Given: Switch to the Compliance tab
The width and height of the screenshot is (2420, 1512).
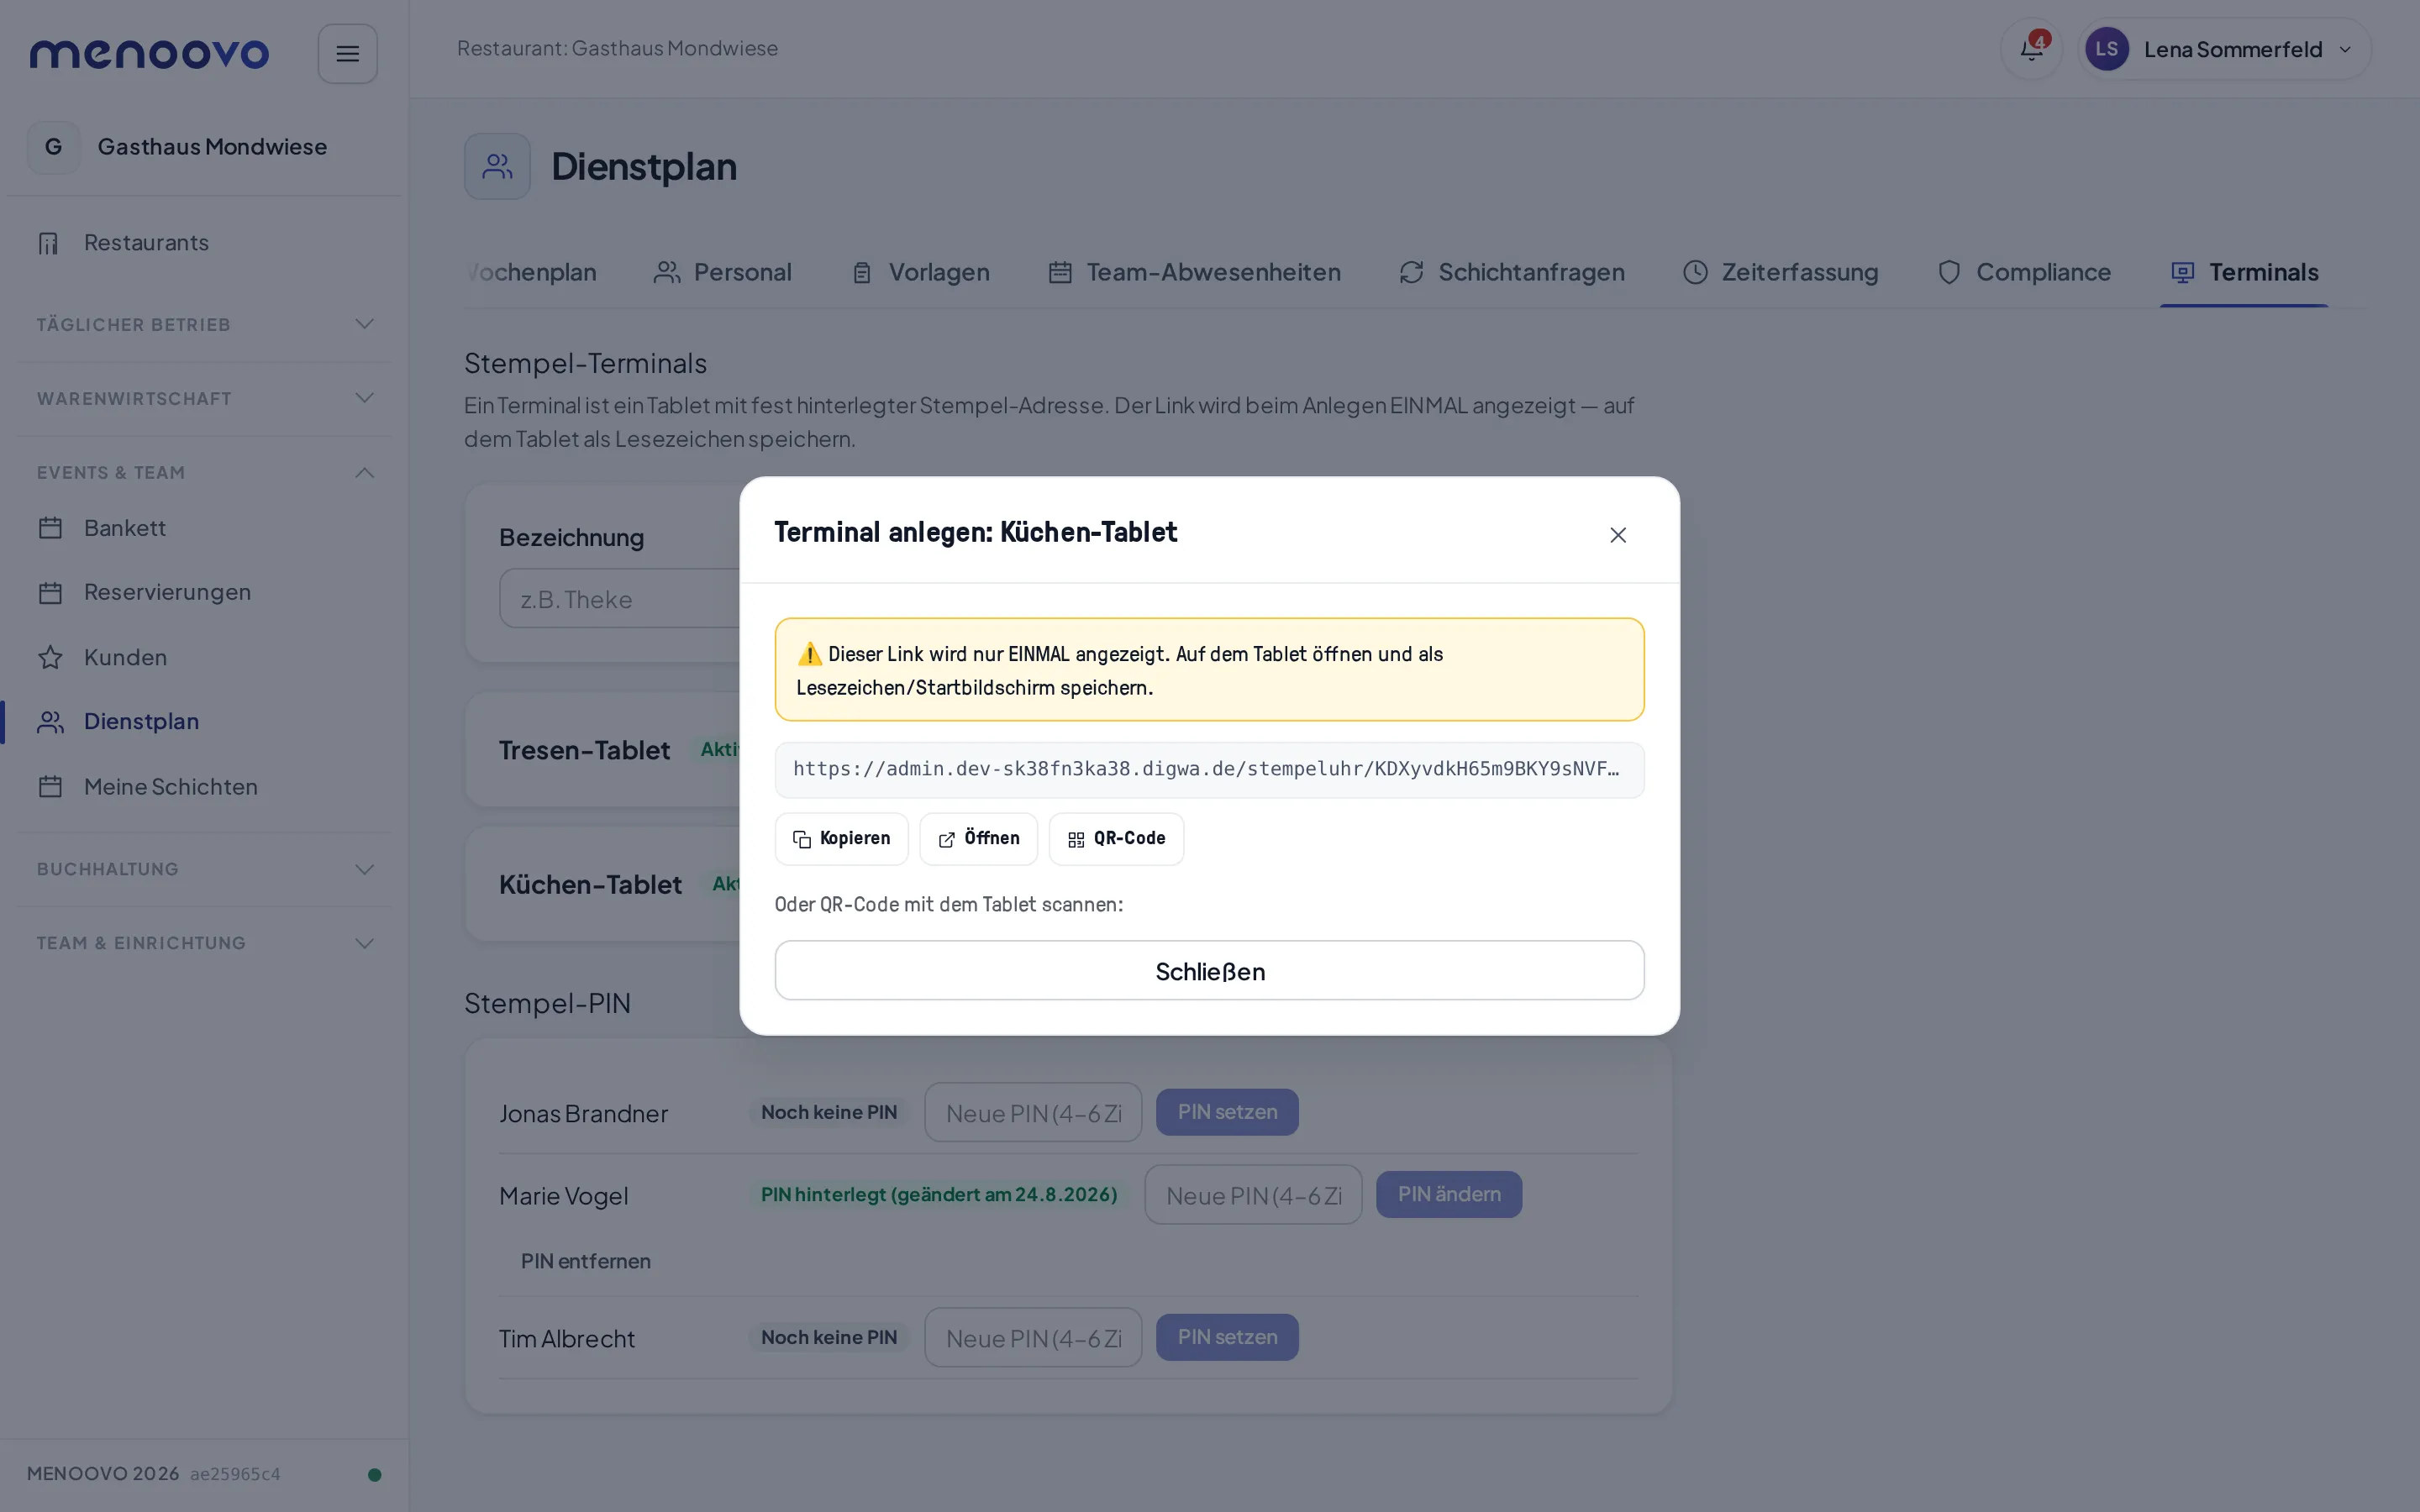Looking at the screenshot, I should pyautogui.click(x=2023, y=272).
